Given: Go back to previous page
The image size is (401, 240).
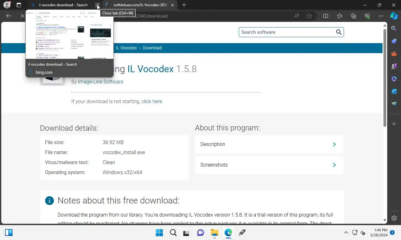Looking at the screenshot, I should (9, 16).
